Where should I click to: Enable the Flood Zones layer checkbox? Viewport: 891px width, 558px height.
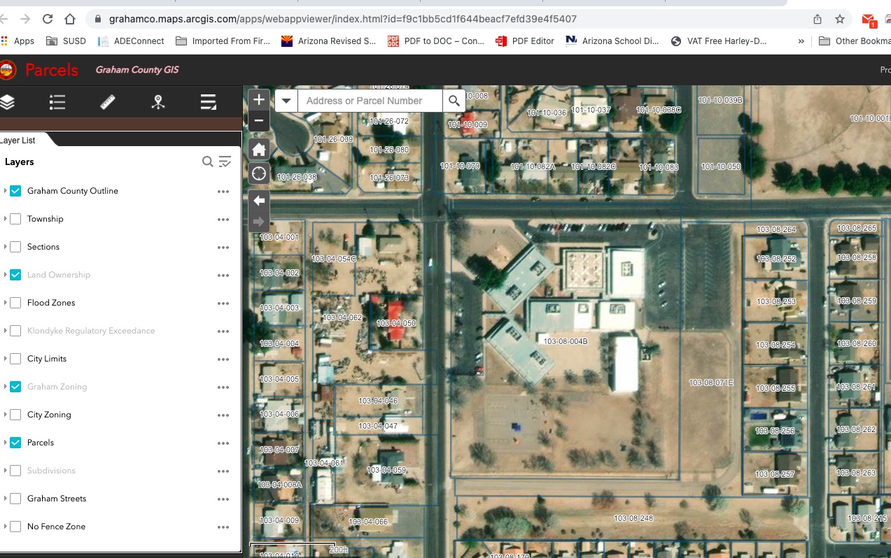tap(15, 303)
